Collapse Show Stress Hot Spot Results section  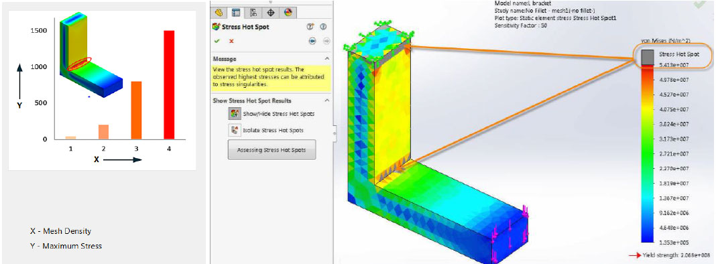click(326, 101)
